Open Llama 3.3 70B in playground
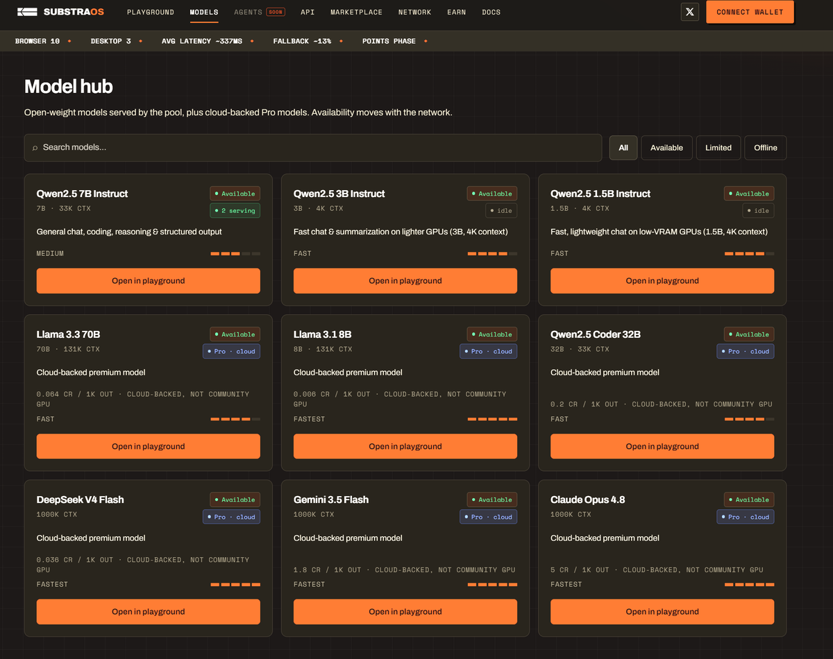The image size is (833, 659). (x=149, y=447)
